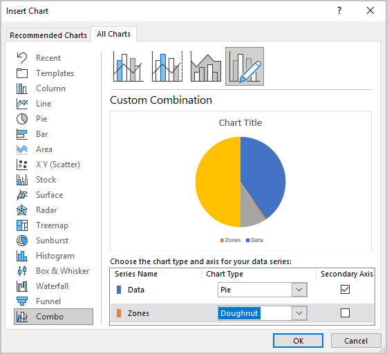Click the Doughnut chart type combo box
This screenshot has height=354, width=387.
coord(263,313)
